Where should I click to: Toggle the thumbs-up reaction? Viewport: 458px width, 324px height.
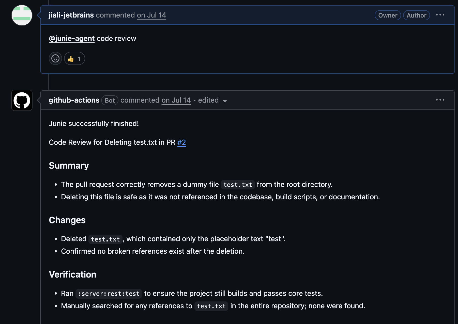(x=74, y=59)
